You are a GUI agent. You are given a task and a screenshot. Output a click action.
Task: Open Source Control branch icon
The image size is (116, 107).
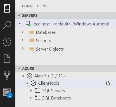click(x=7, y=75)
